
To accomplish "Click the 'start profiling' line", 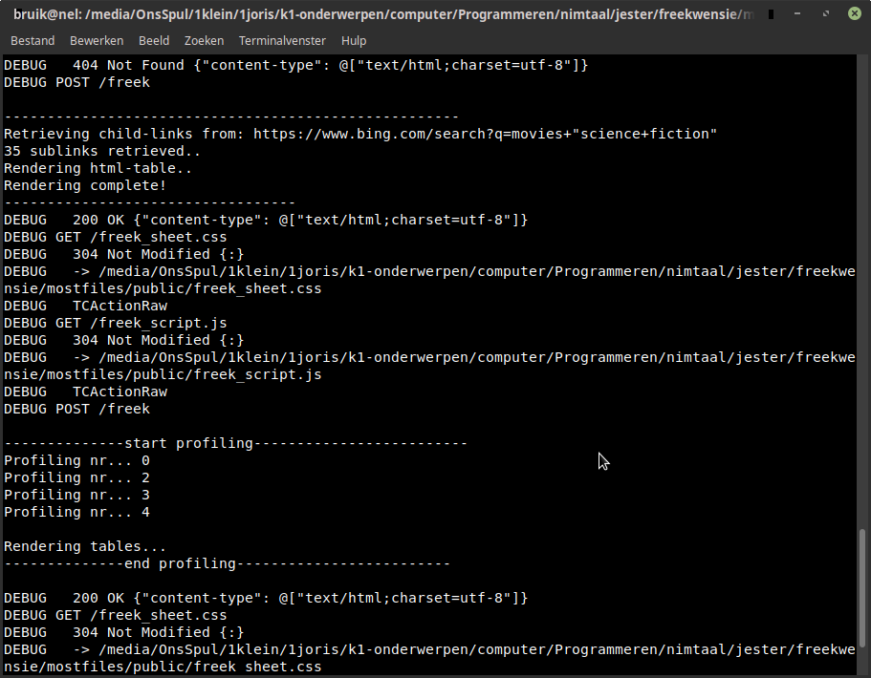I will [235, 444].
